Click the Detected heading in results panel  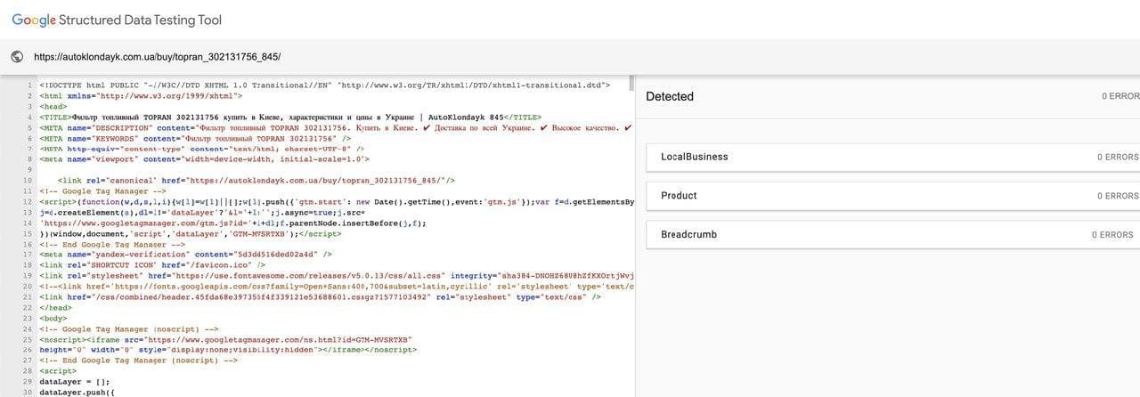click(x=670, y=96)
